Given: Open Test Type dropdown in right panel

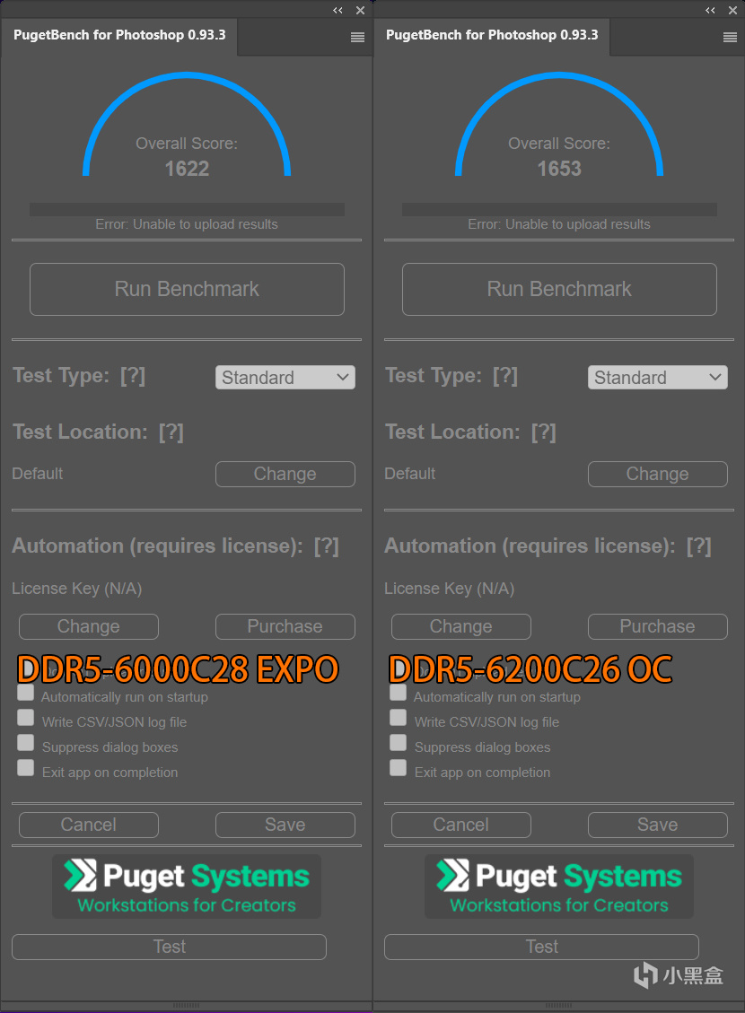Looking at the screenshot, I should click(x=658, y=377).
